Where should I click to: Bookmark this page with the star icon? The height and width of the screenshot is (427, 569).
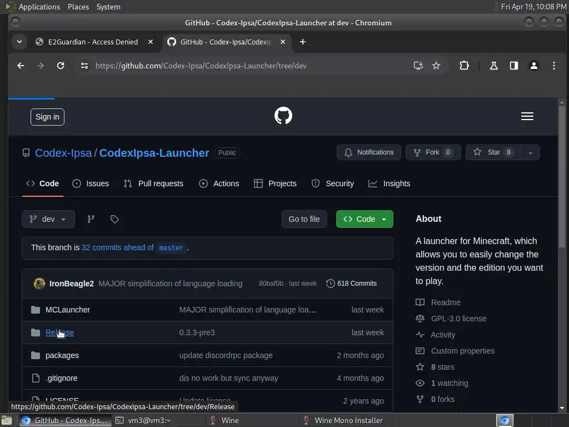click(x=436, y=66)
